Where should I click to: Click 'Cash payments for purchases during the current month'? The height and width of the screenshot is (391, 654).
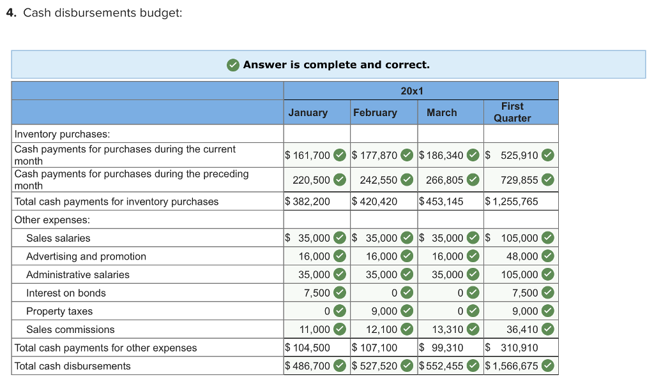click(125, 155)
